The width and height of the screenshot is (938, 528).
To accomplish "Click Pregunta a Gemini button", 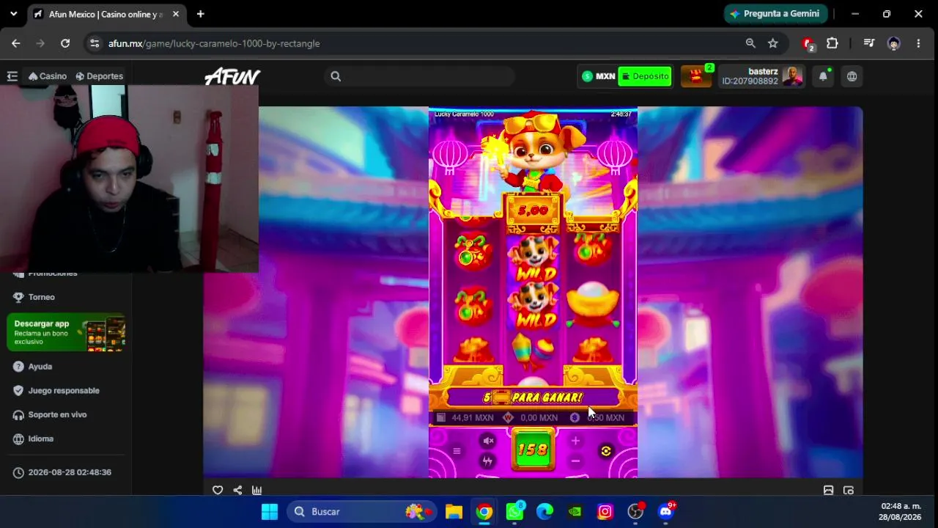I will tap(776, 14).
